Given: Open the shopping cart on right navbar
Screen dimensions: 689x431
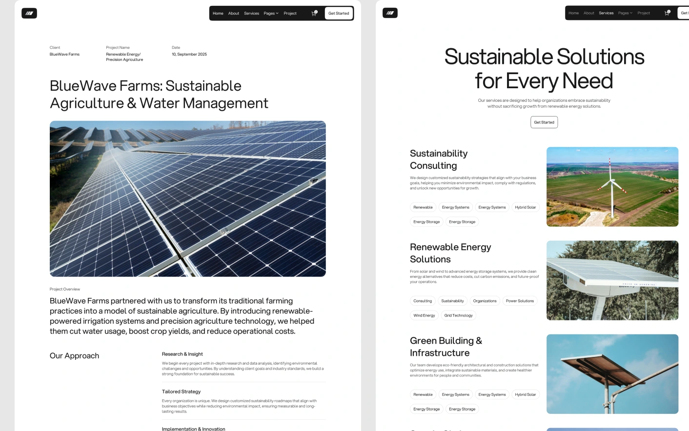Looking at the screenshot, I should pyautogui.click(x=667, y=13).
